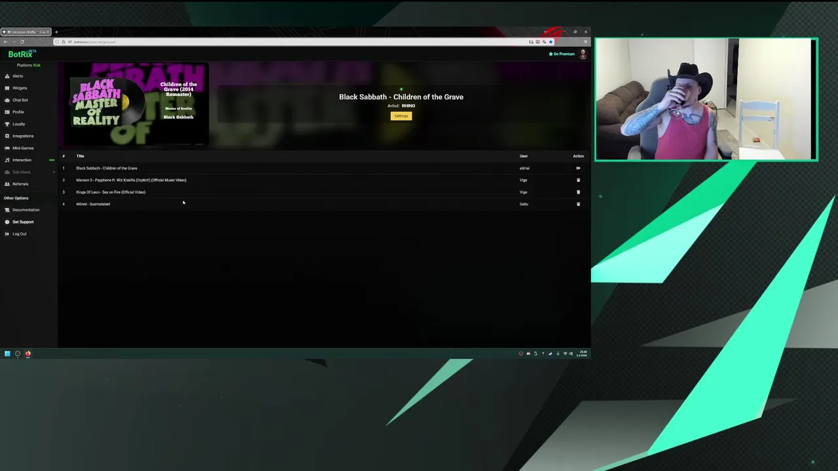
Task: Open a new browser tab with plus
Action: [x=56, y=32]
